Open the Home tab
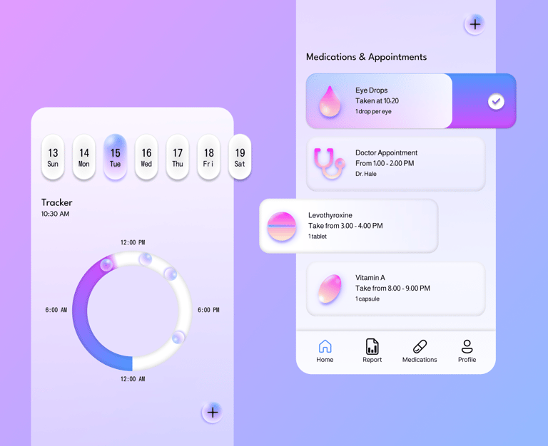548x446 pixels. click(x=325, y=351)
